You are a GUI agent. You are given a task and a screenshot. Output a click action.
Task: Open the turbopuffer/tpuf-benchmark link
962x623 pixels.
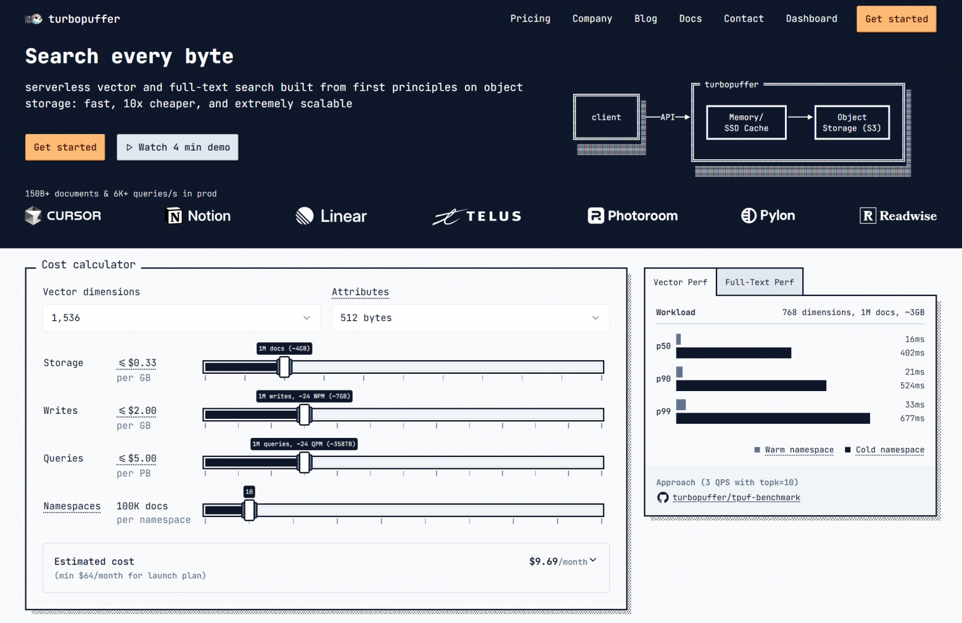click(x=736, y=498)
